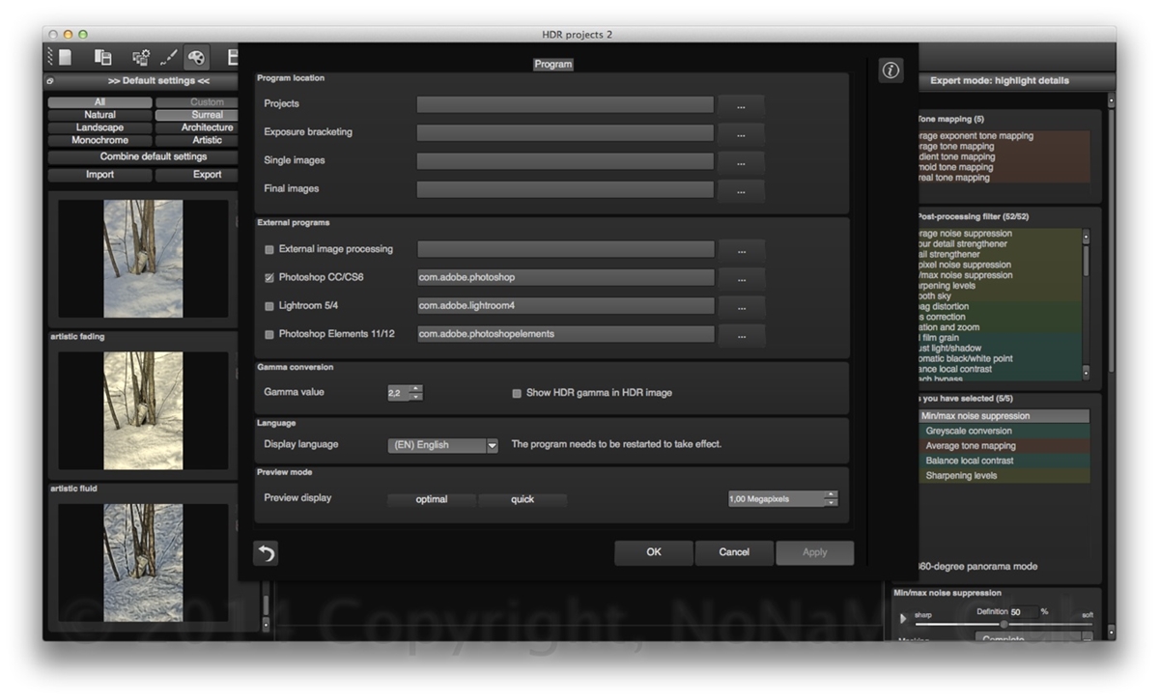Adjust the Definition sharp-soft slider handle
The width and height of the screenshot is (1159, 700).
[1004, 625]
